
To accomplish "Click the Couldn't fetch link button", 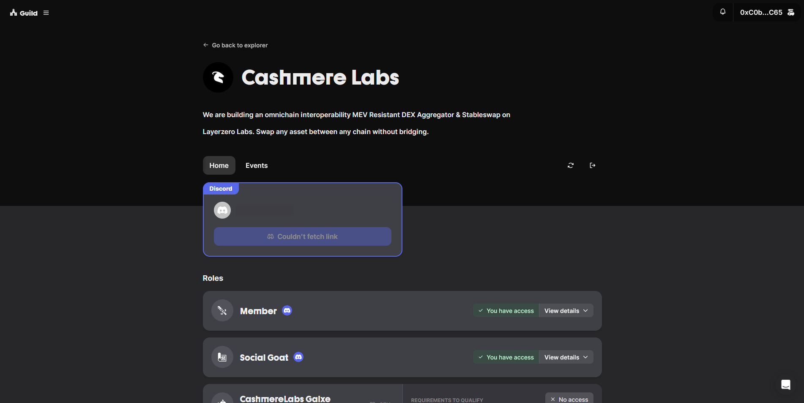I will 303,236.
